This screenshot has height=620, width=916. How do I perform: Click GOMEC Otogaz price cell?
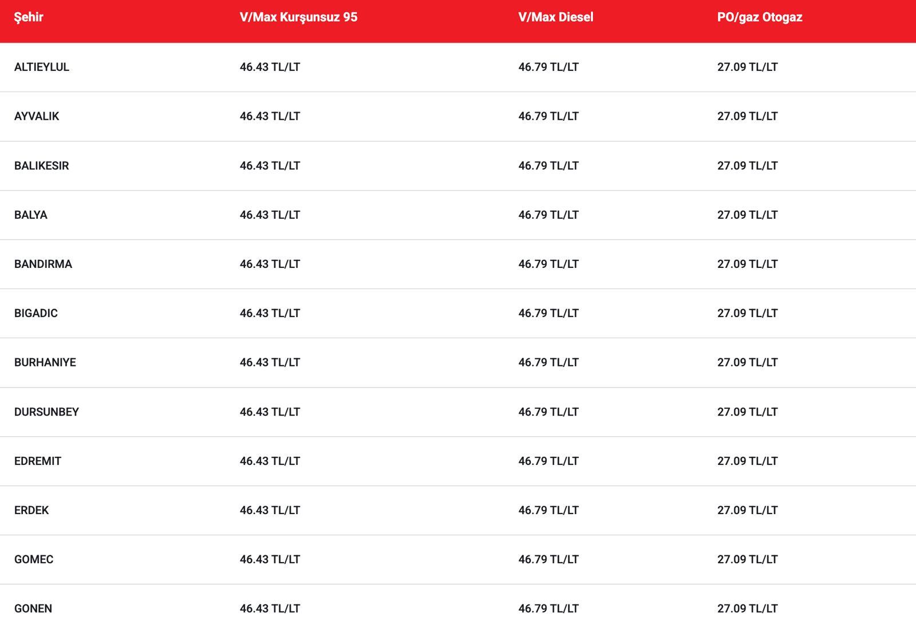(x=747, y=559)
